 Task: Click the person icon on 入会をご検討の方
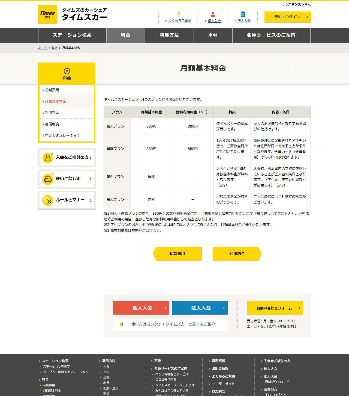pos(48,158)
